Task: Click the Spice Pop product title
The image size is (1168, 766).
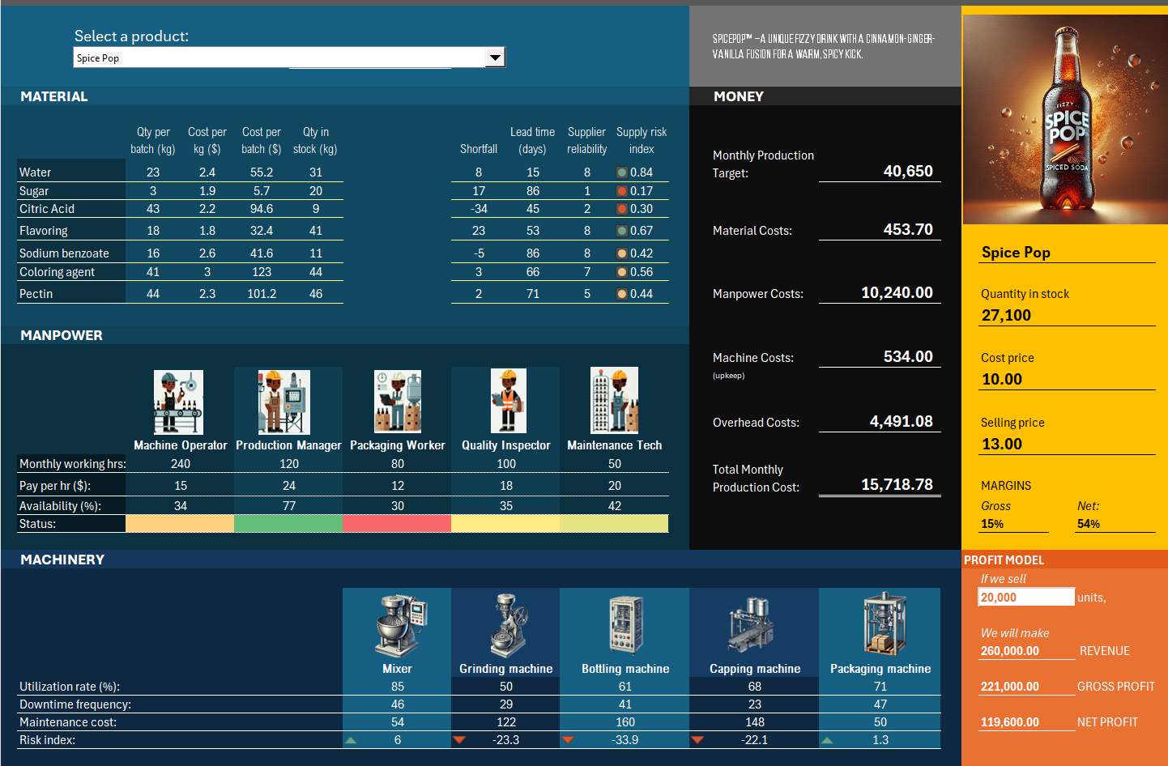Action: tap(1016, 253)
